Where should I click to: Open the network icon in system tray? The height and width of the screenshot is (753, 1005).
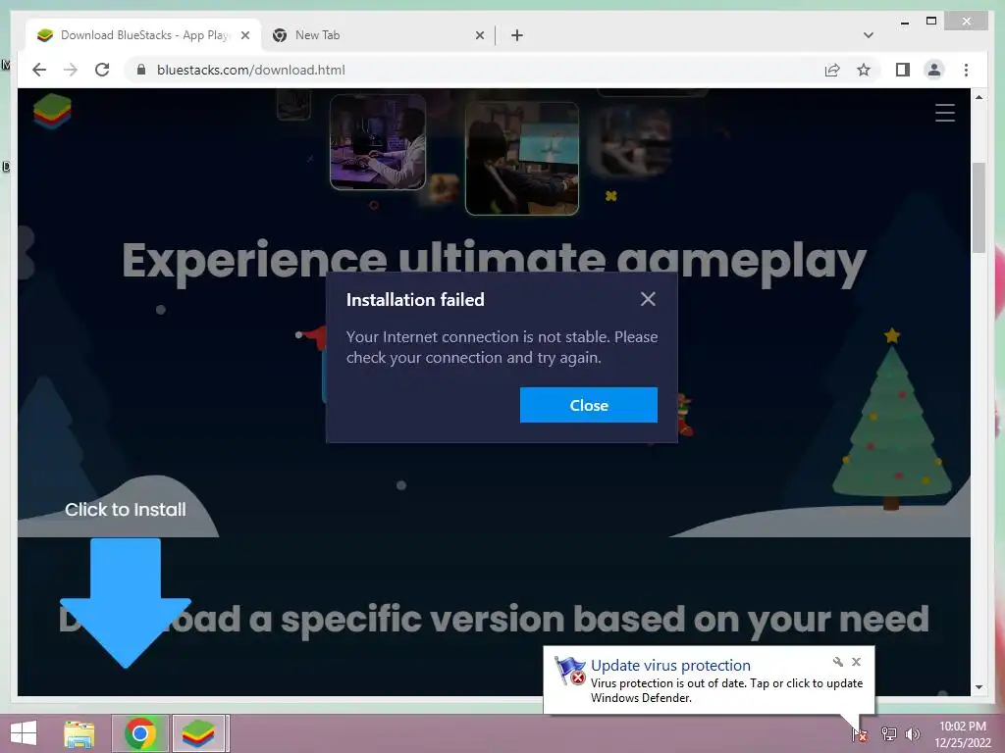888,733
